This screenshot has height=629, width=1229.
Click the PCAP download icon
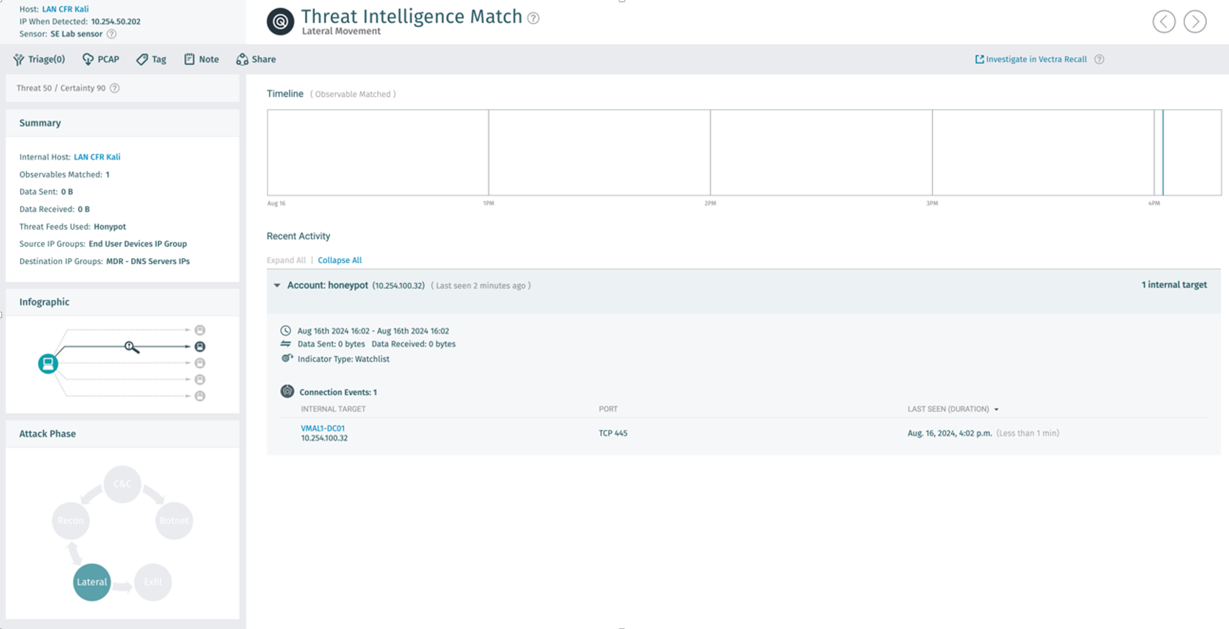point(89,59)
